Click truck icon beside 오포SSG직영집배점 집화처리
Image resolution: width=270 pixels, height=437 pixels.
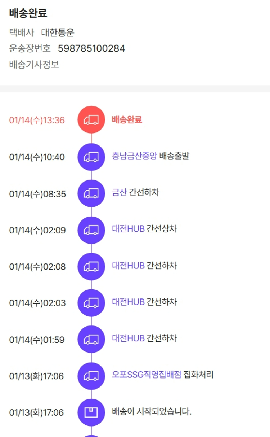tap(91, 376)
